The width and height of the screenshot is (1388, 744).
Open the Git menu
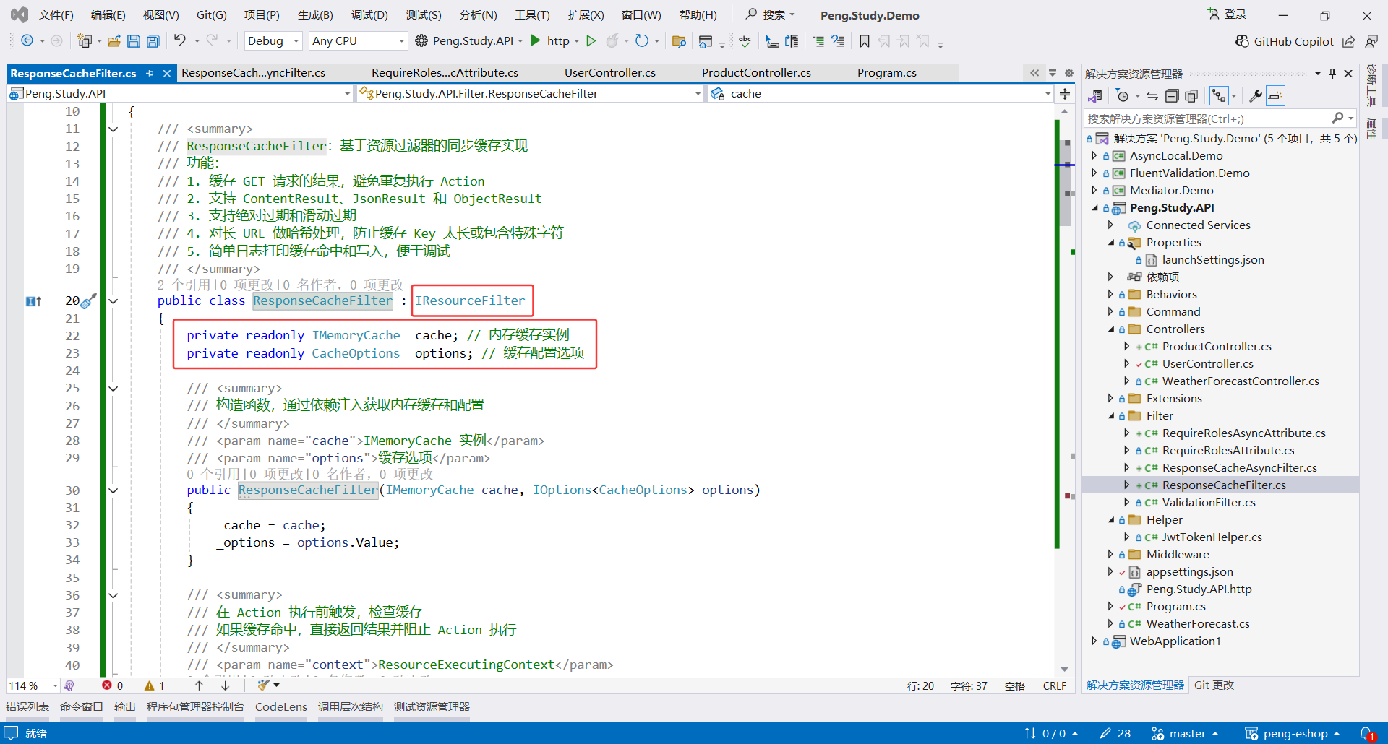210,14
